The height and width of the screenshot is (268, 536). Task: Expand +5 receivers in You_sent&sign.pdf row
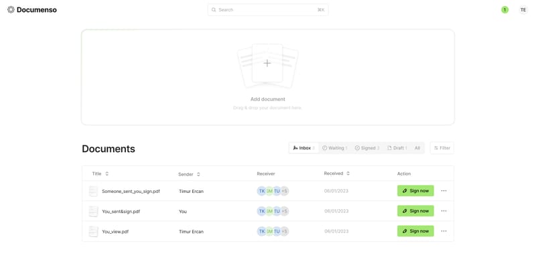point(284,211)
